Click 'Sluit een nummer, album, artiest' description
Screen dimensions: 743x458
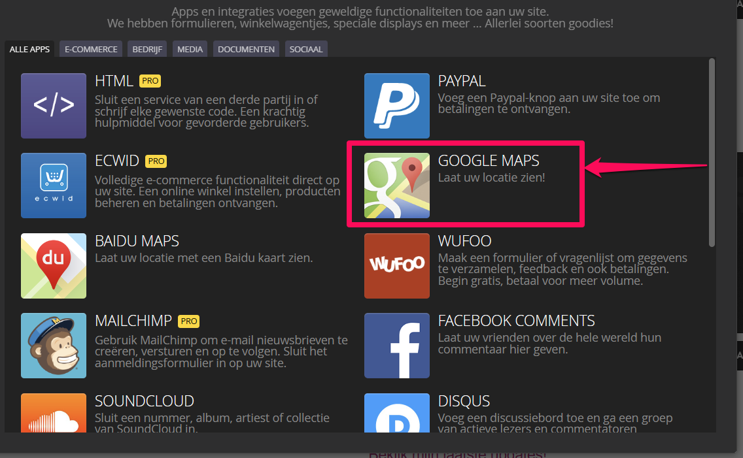point(213,423)
